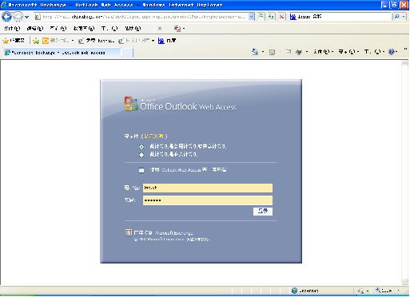The height and width of the screenshot is (297, 410).
Task: Select the public or shared computer radio
Action: [x=141, y=147]
